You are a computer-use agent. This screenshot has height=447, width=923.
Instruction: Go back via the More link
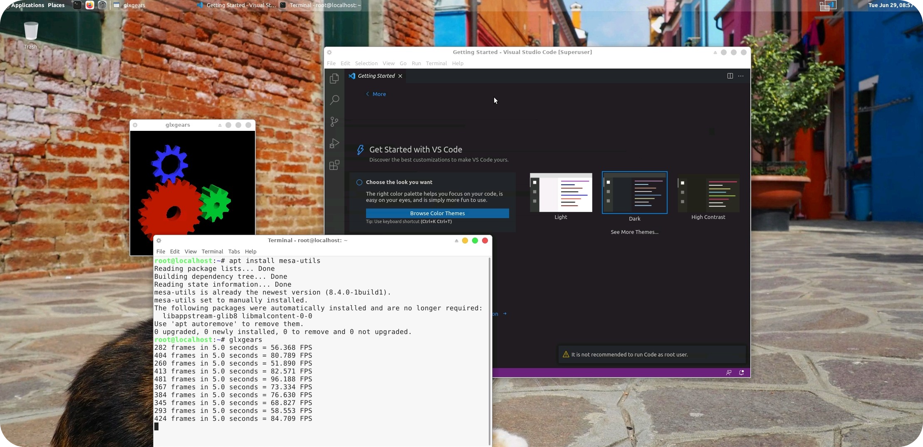pyautogui.click(x=376, y=94)
